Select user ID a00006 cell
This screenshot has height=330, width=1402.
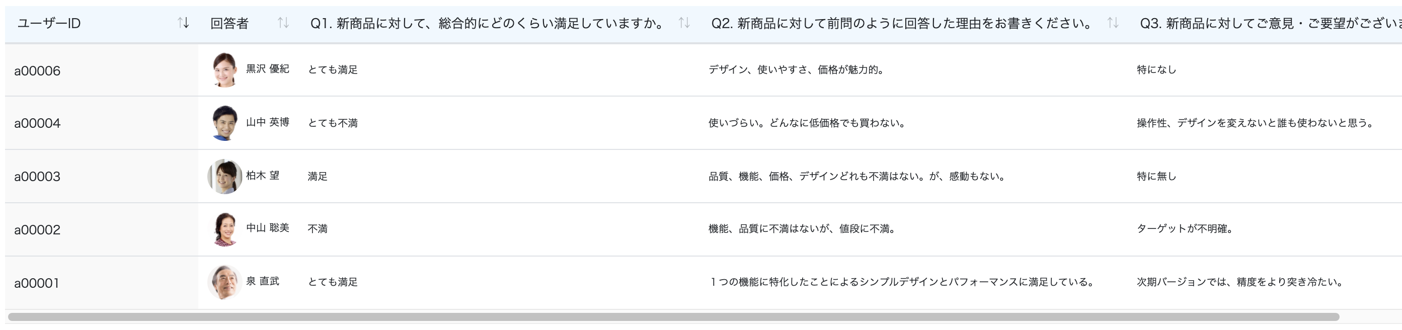tap(102, 70)
